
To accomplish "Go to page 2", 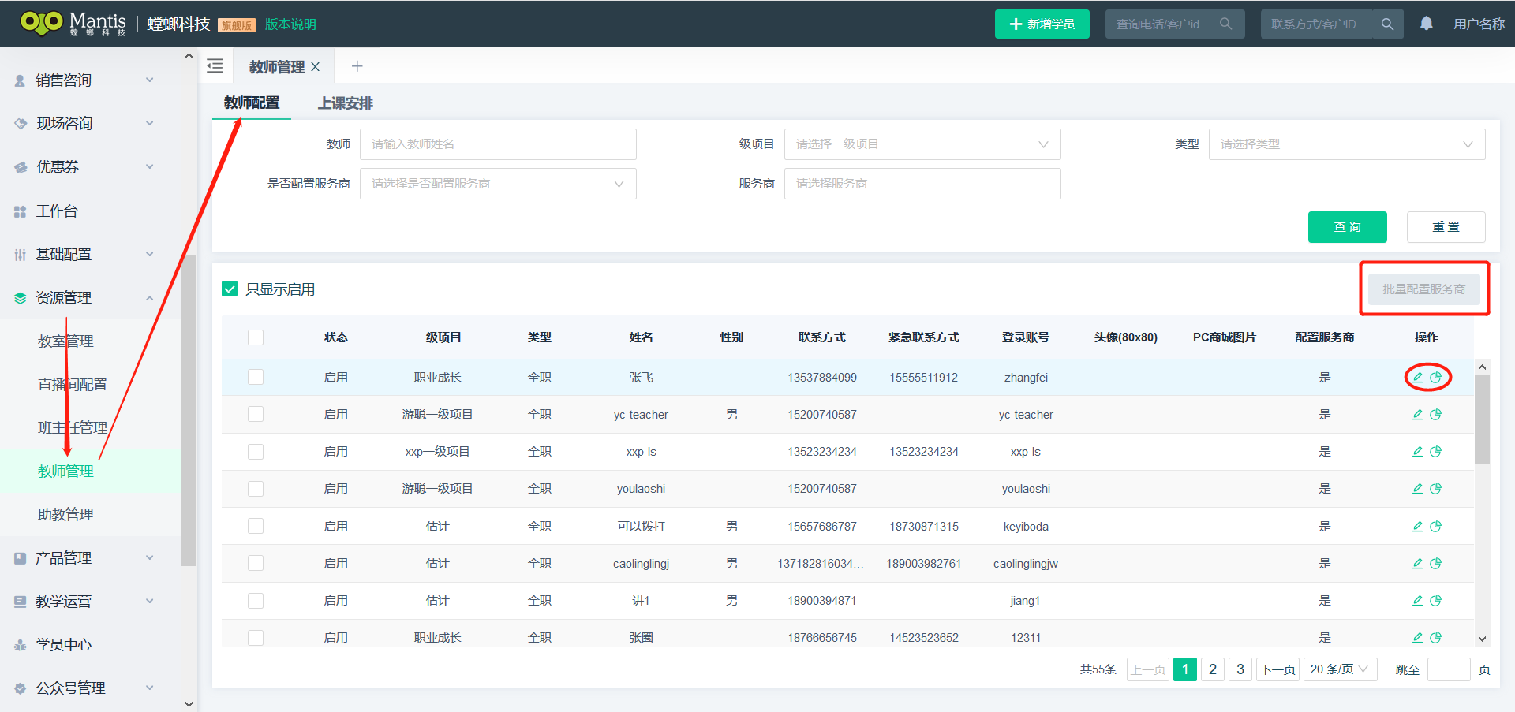I will pos(1213,669).
